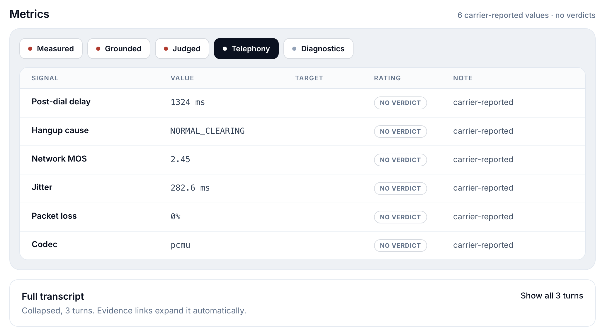605x336 pixels.
Task: Click NO VERDICT badge for Jitter
Action: tap(400, 188)
